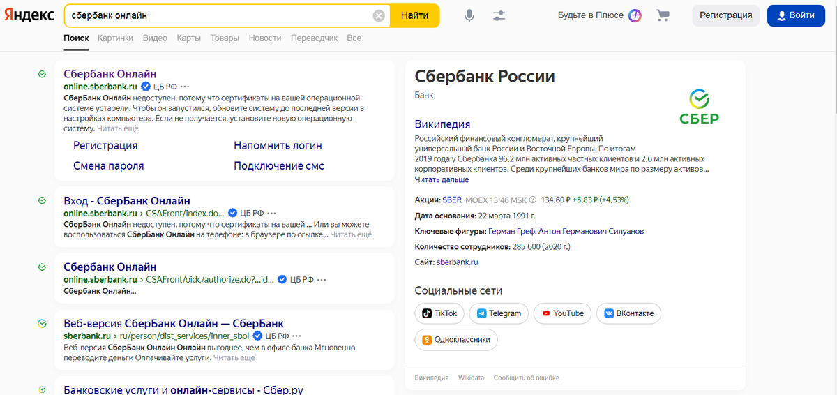Switch to the Видео tab
Image resolution: width=837 pixels, height=395 pixels.
pyautogui.click(x=155, y=38)
